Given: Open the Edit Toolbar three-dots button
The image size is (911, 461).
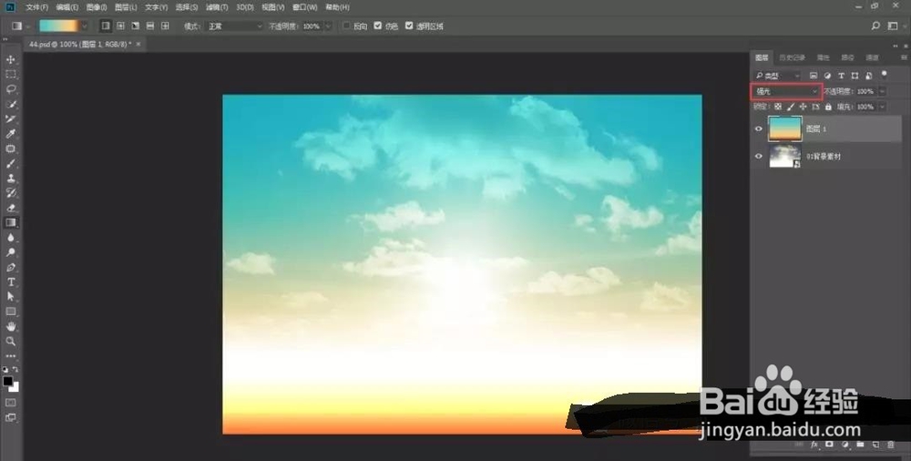Looking at the screenshot, I should pos(11,356).
